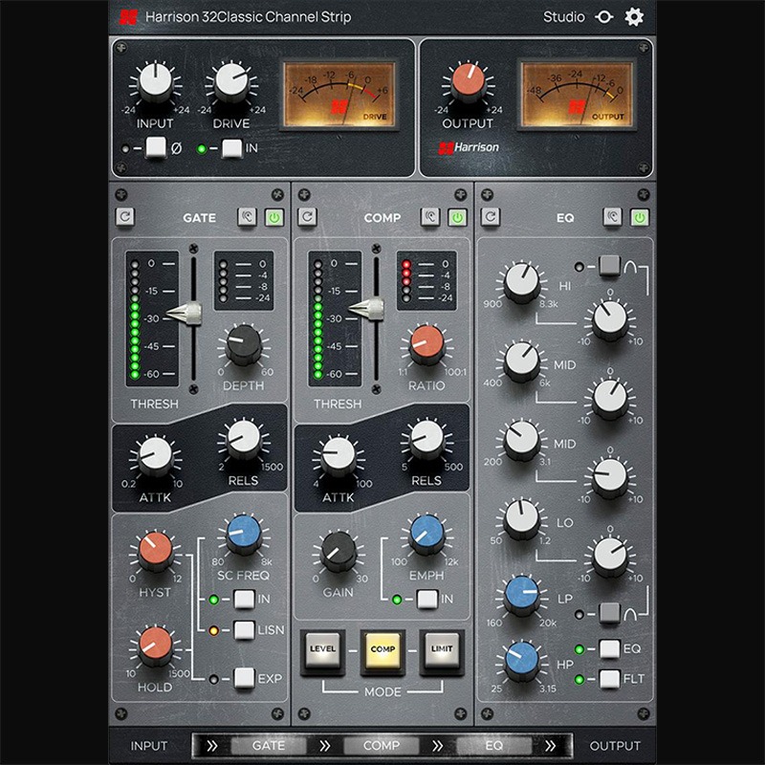Click the arrows before the GATE block
The width and height of the screenshot is (765, 765).
tap(211, 746)
